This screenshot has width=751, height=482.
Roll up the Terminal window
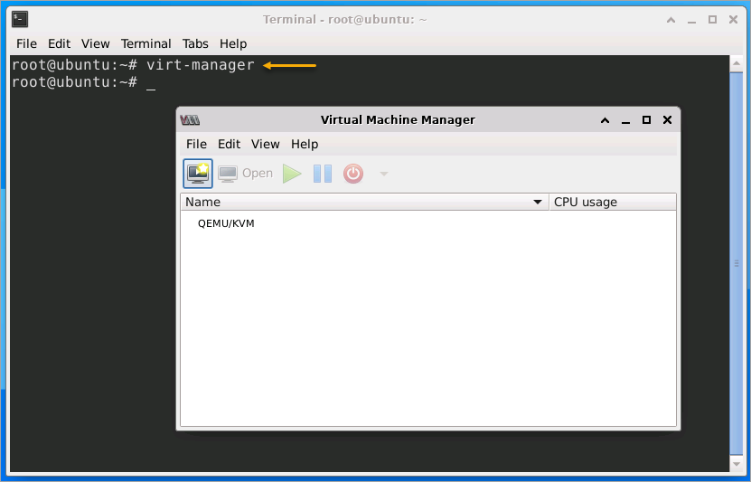pyautogui.click(x=671, y=20)
